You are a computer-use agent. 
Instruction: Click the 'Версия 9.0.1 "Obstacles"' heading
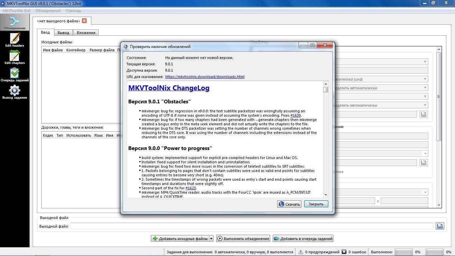[160, 101]
